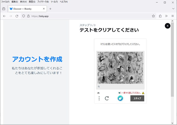The width and height of the screenshot is (177, 125).
Task: Close the Discover — Bluesky tab
Action: click(44, 9)
